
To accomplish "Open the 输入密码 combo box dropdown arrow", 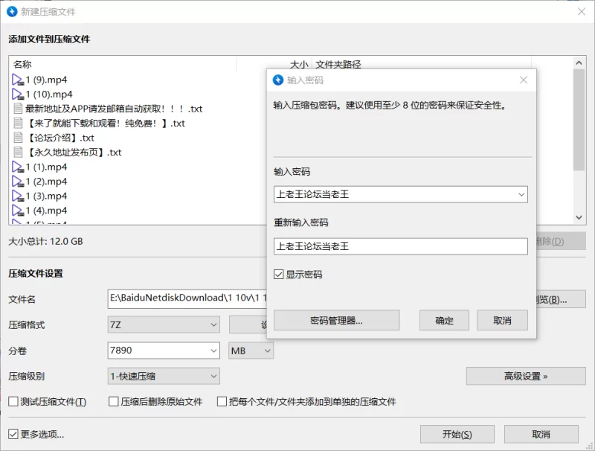I will (521, 194).
